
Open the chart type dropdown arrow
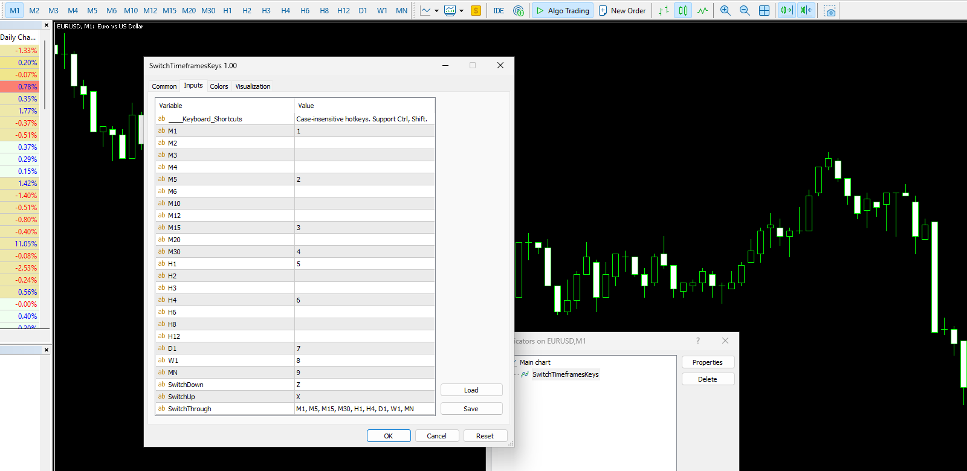436,11
